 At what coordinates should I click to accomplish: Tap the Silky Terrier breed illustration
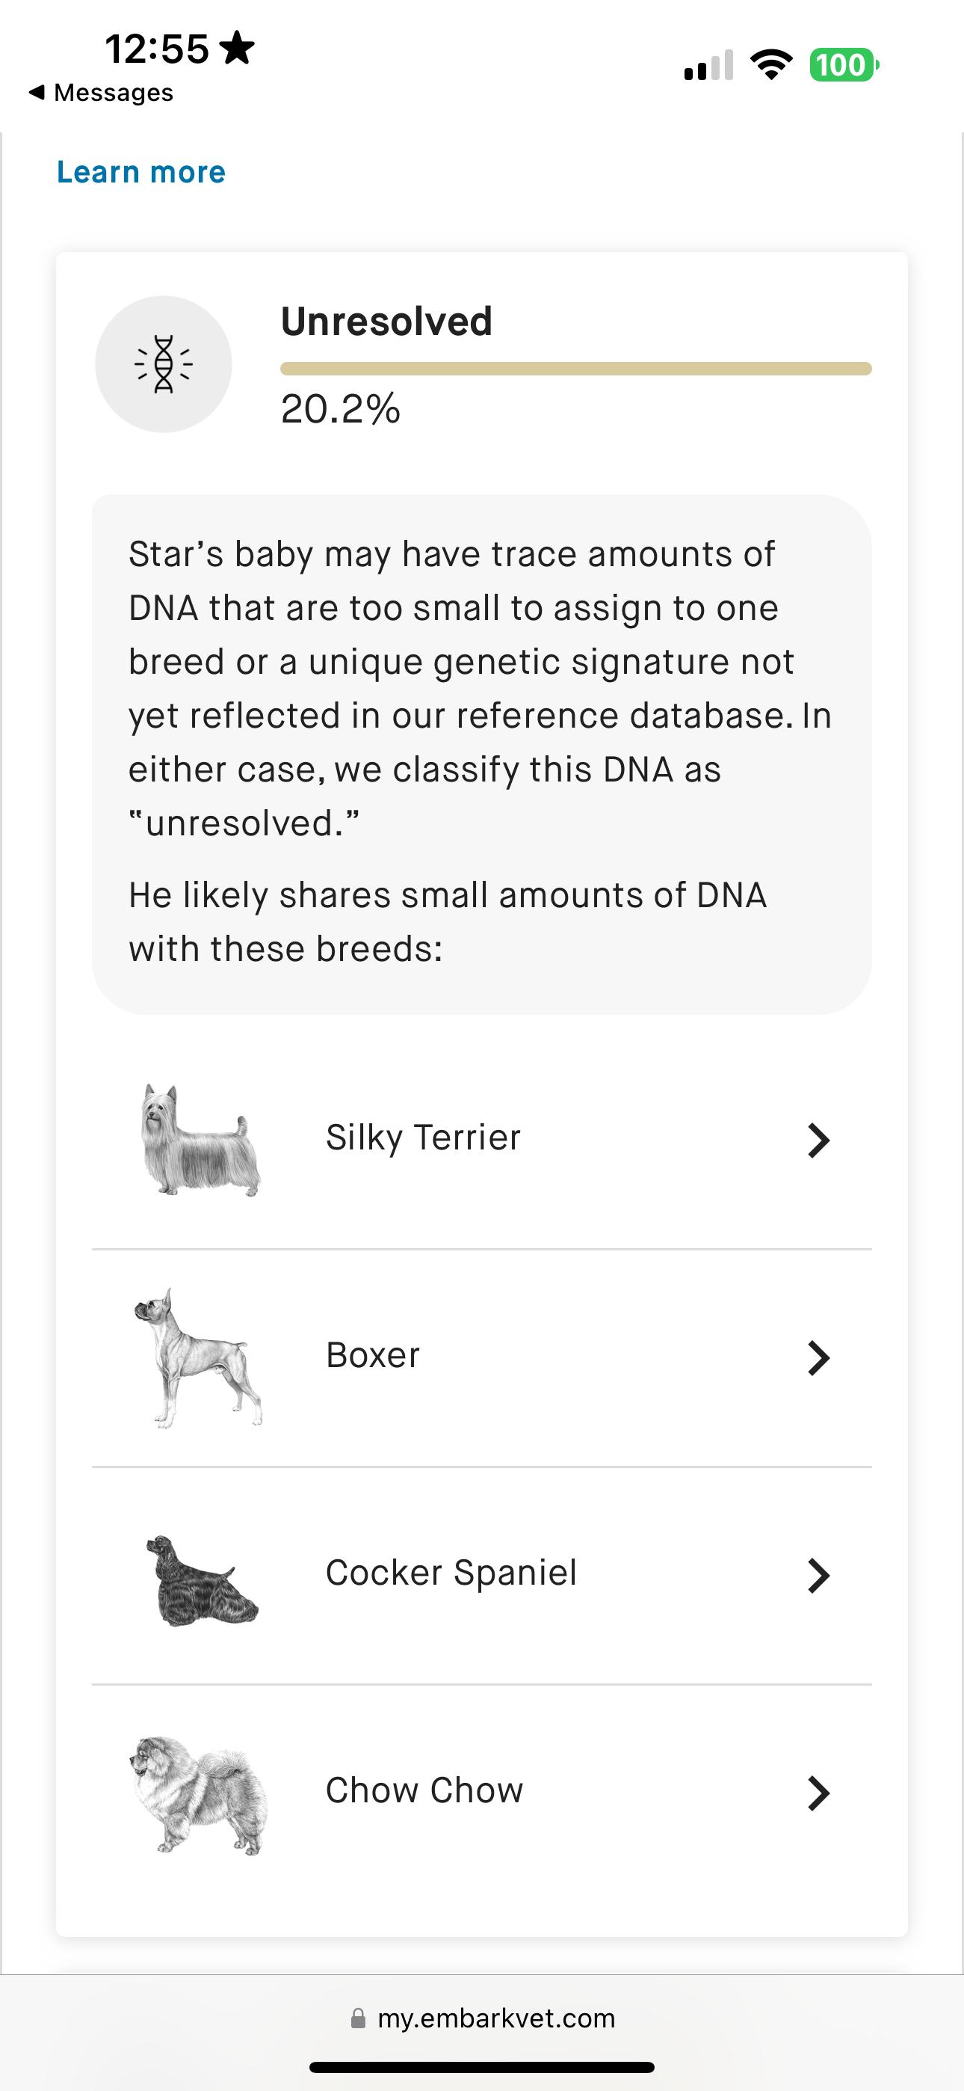pyautogui.click(x=200, y=1140)
